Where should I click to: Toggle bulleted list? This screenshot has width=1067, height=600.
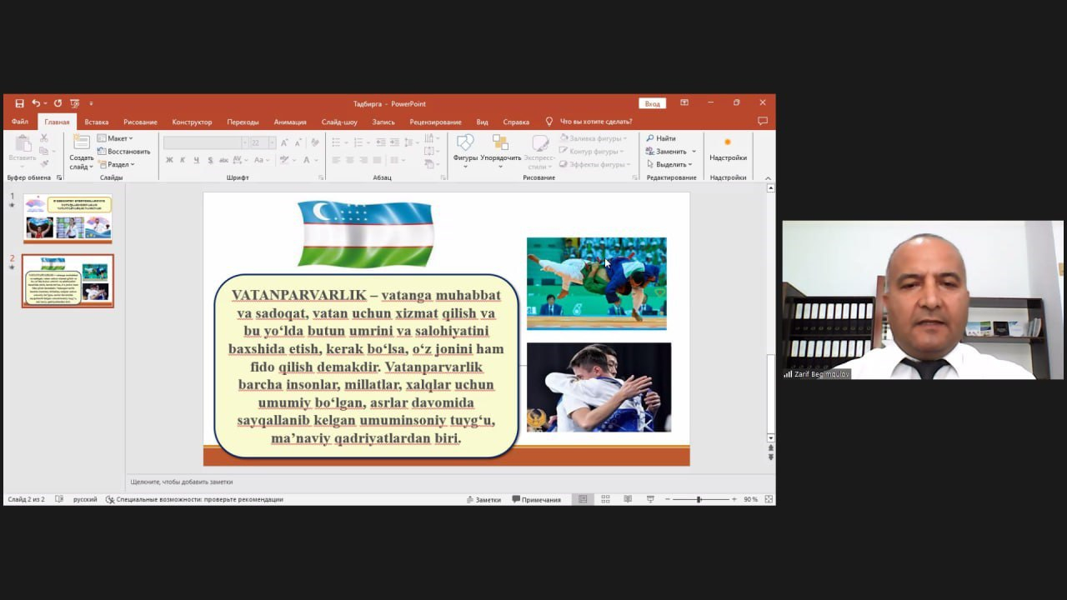(338, 142)
